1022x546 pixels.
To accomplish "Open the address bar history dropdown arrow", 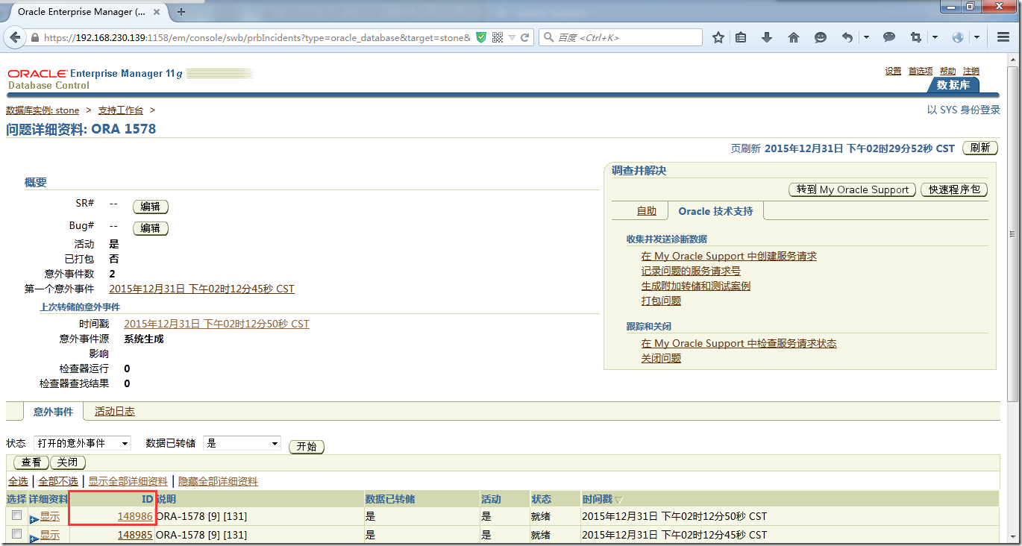I will 512,37.
